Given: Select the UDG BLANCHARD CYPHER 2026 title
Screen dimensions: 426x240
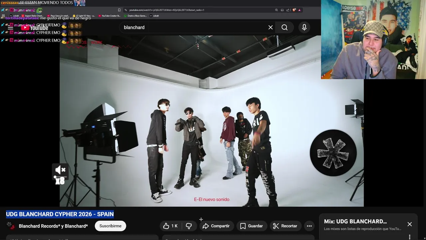Looking at the screenshot, I should [60, 214].
